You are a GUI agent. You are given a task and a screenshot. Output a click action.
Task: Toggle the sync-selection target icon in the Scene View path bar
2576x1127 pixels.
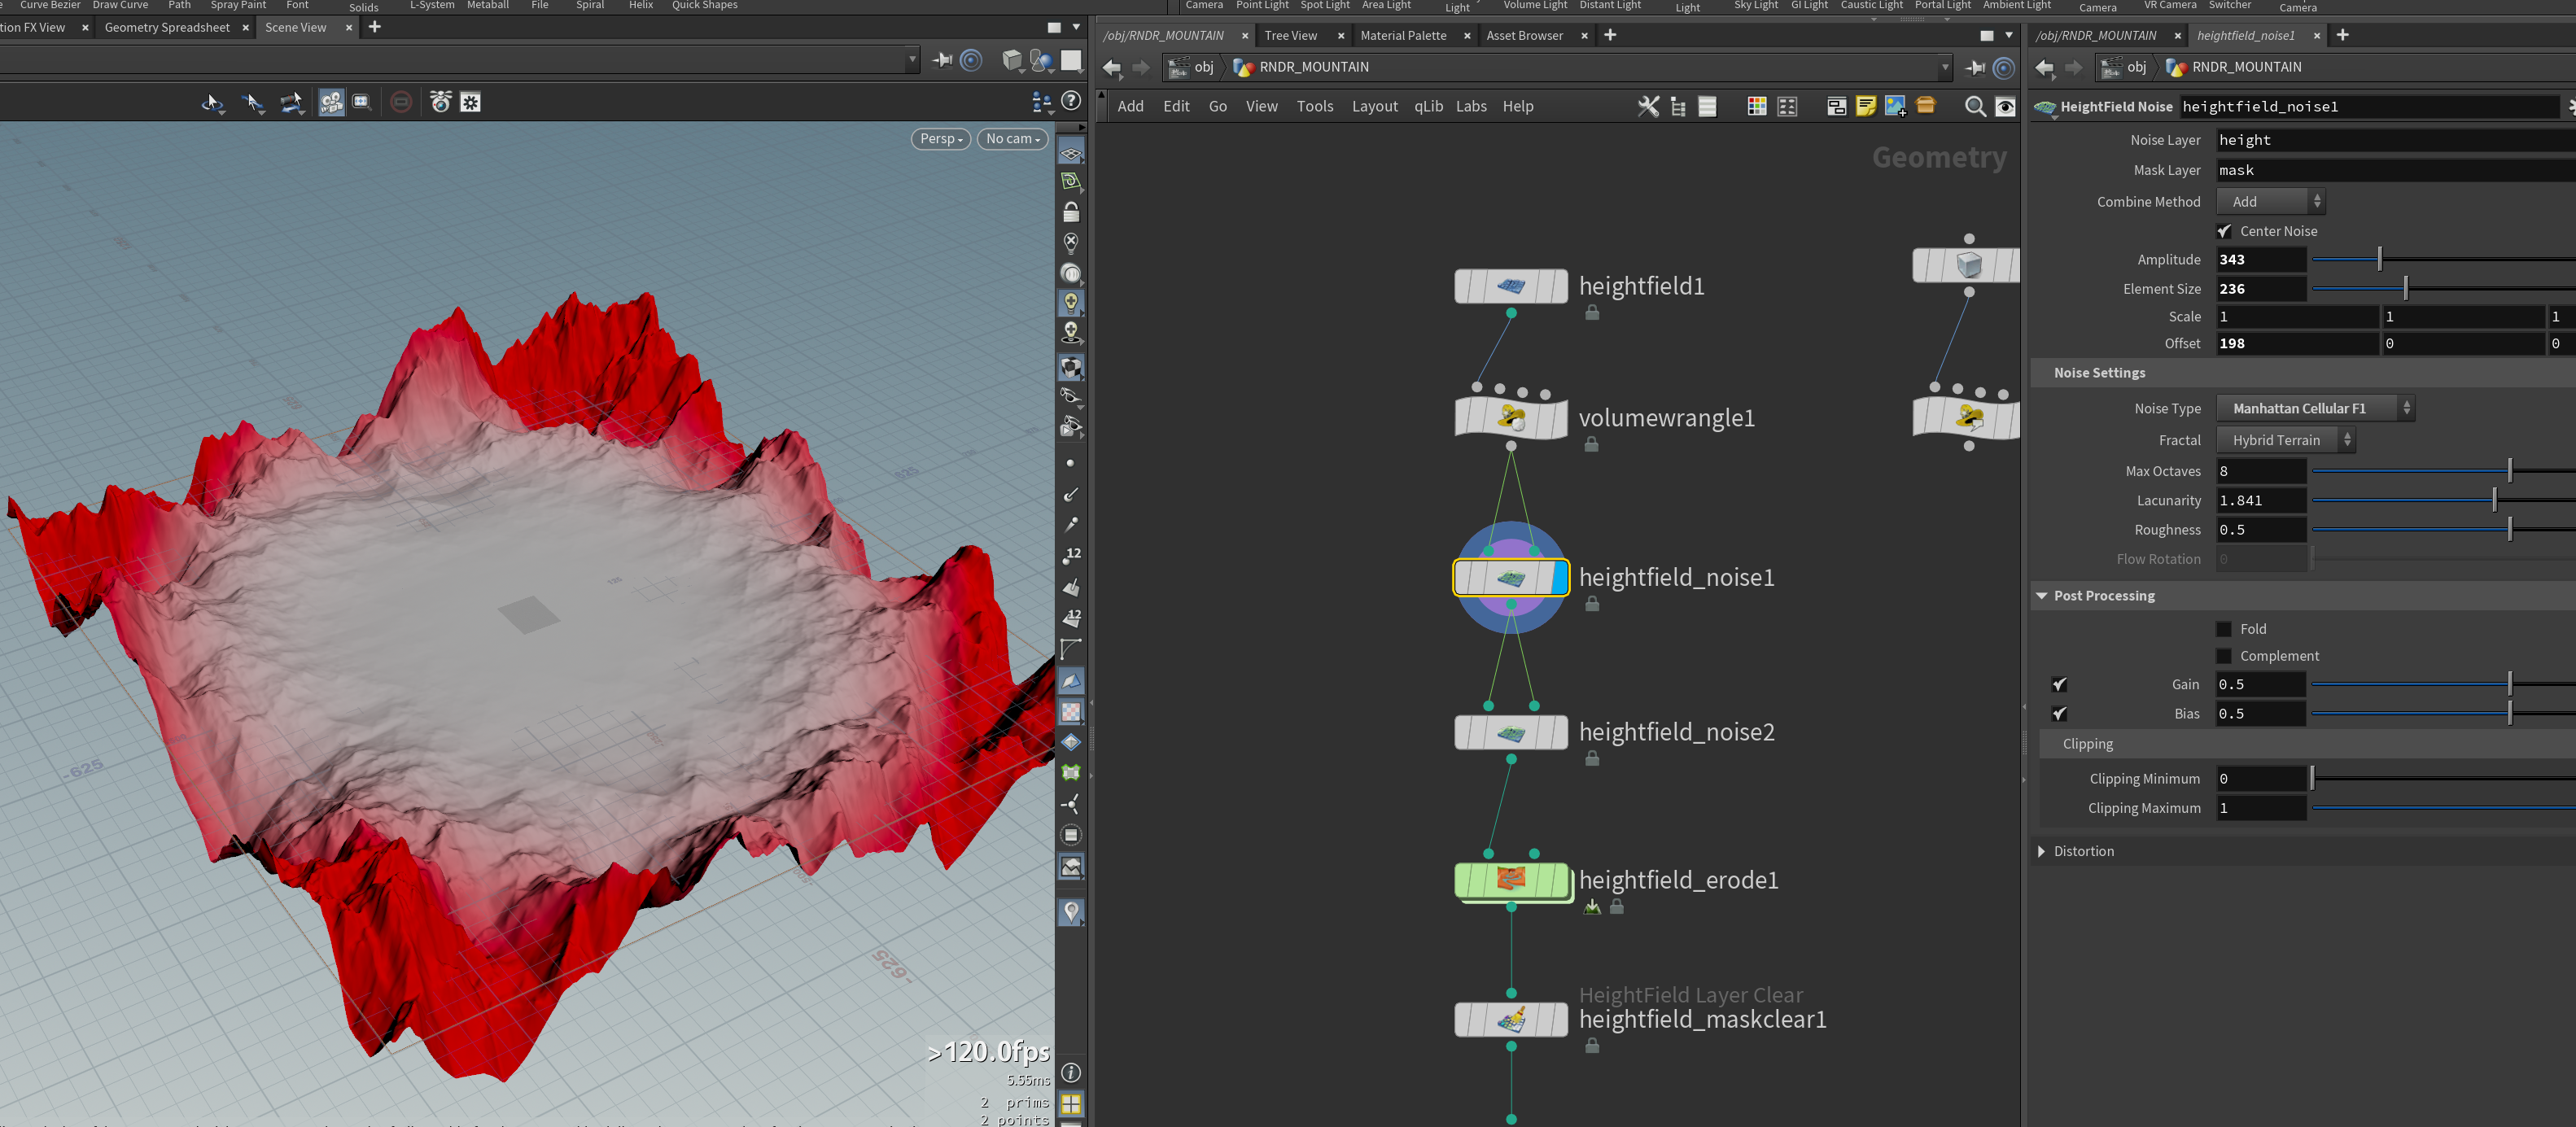(x=971, y=60)
